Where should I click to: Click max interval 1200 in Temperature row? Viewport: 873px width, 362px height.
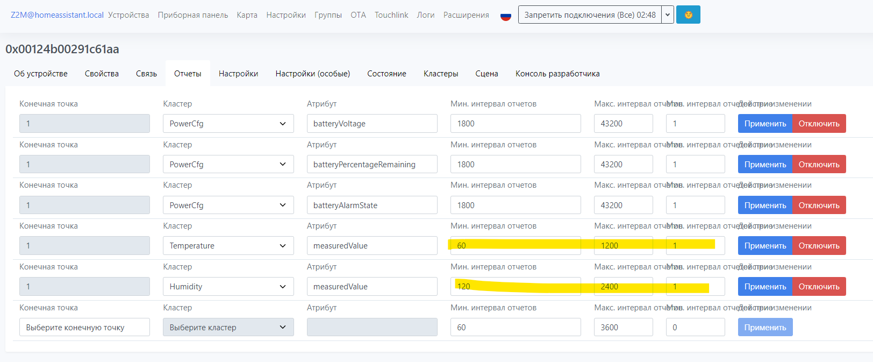(624, 246)
